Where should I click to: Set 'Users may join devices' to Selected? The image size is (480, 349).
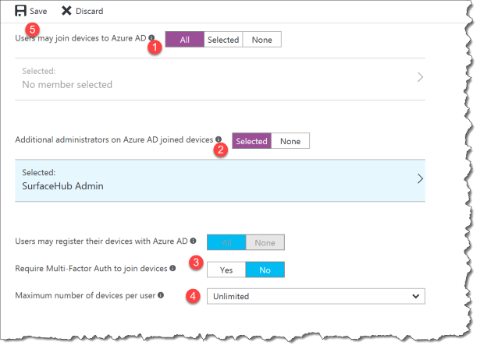223,40
